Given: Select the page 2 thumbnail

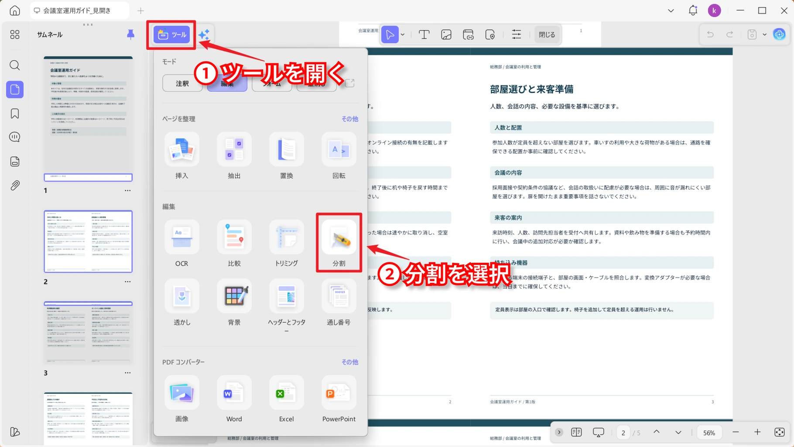Looking at the screenshot, I should pyautogui.click(x=88, y=241).
